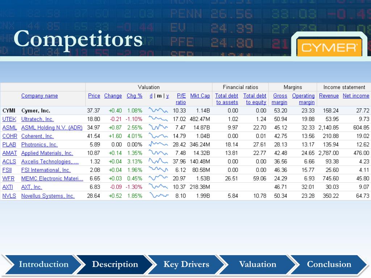Image resolution: width=371 pixels, height=278 pixels.
Task: Click the Applied Materials sparkline chart
Action: (x=158, y=153)
